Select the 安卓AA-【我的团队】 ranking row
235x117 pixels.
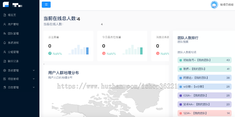pos(204,104)
